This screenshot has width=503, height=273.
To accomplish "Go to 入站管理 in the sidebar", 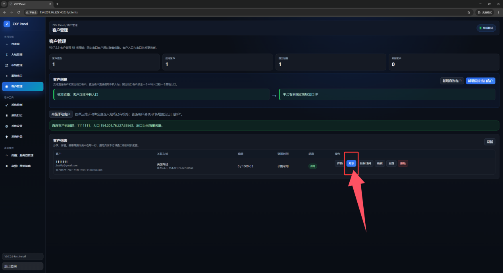I will pos(23,55).
